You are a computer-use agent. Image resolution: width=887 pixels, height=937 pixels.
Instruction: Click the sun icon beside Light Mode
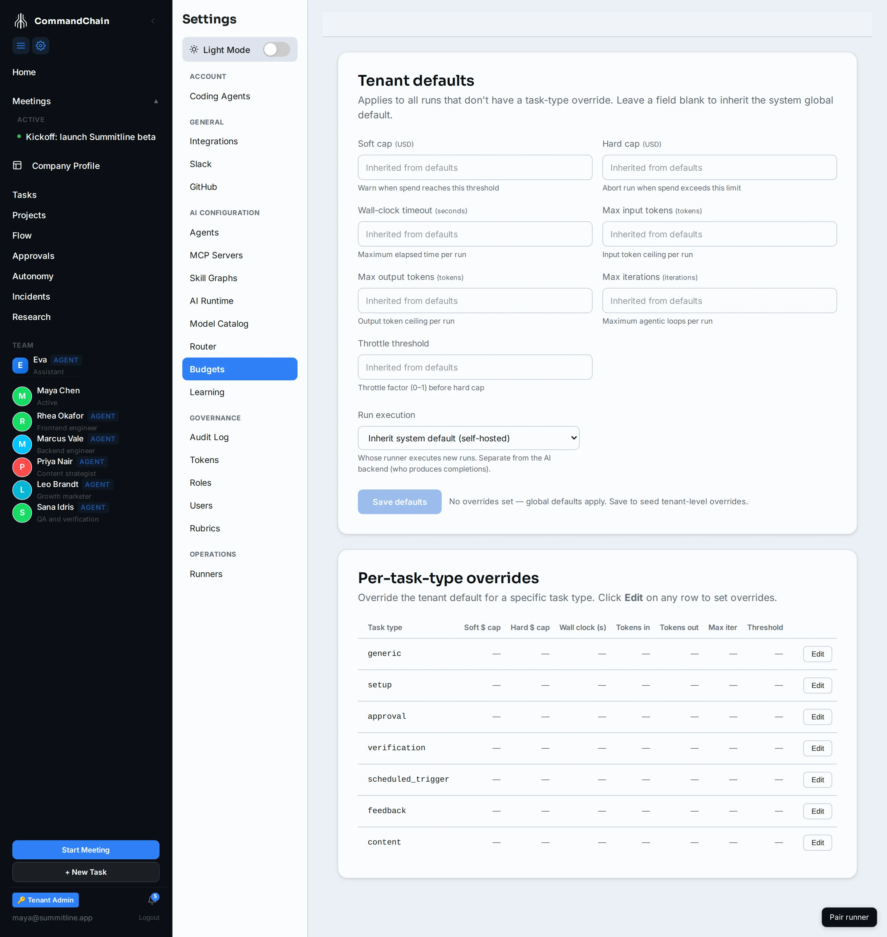pos(194,50)
